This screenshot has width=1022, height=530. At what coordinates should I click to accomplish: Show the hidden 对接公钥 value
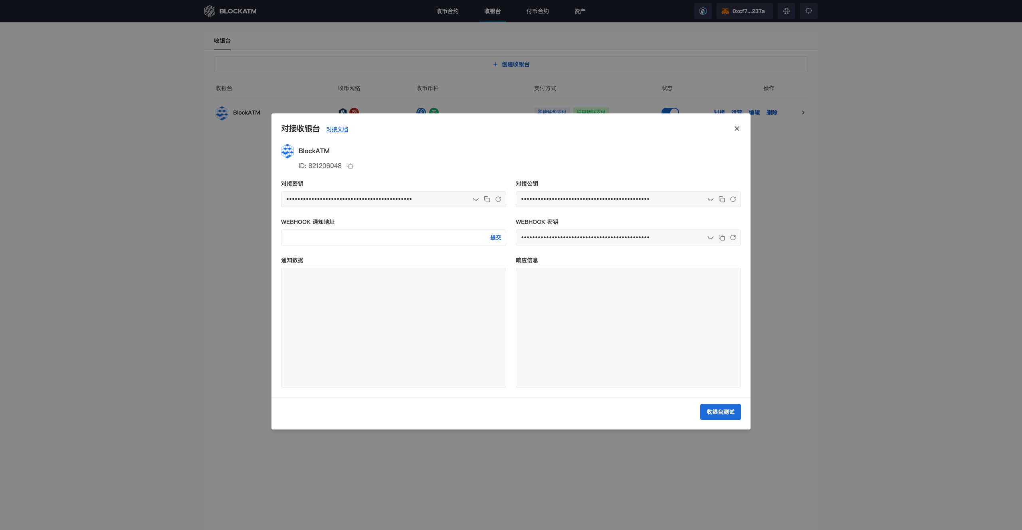710,199
